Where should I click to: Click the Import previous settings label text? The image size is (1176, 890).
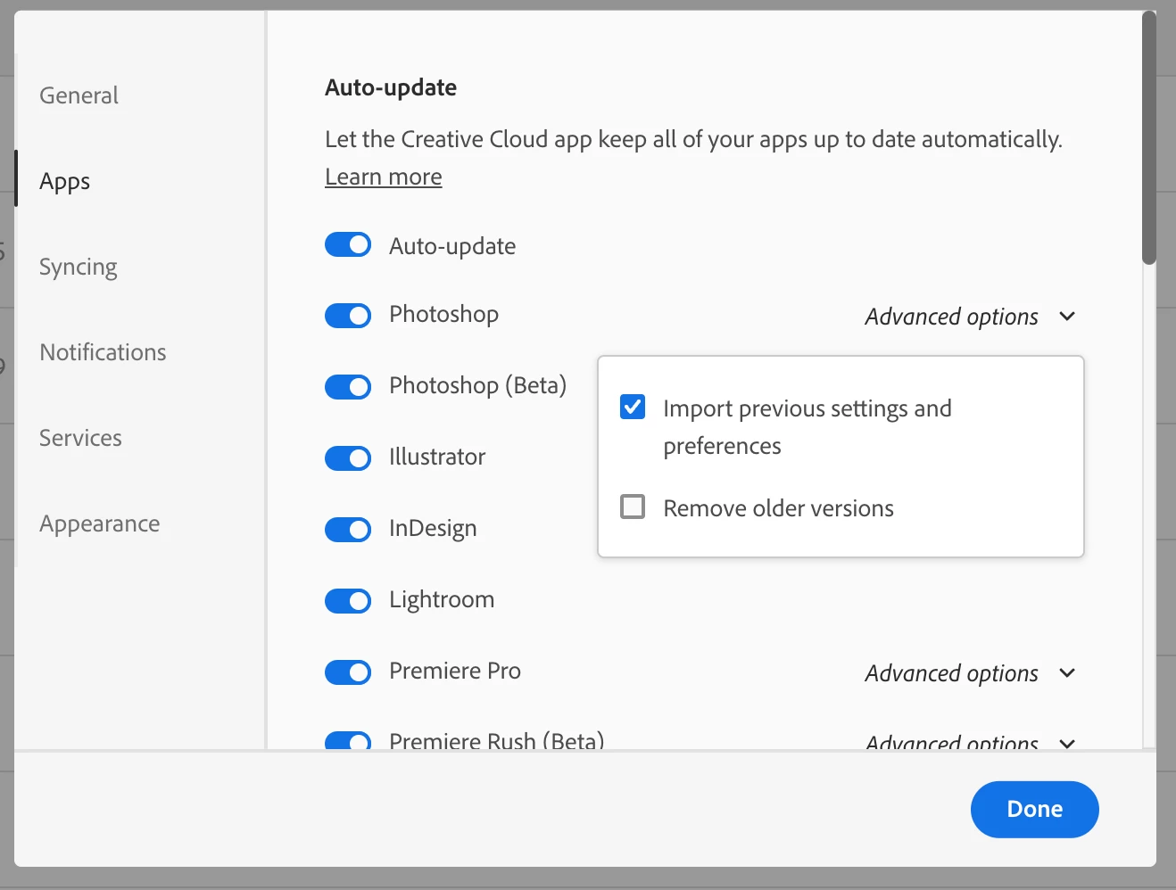point(807,426)
